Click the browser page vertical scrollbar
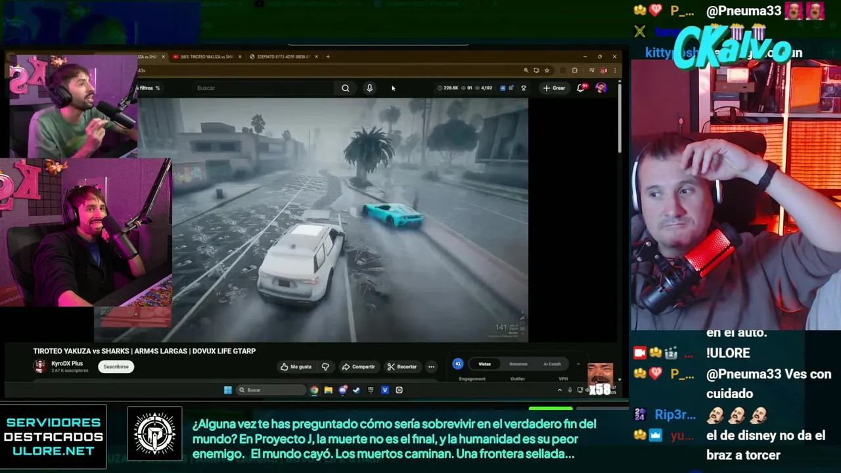 (620, 117)
